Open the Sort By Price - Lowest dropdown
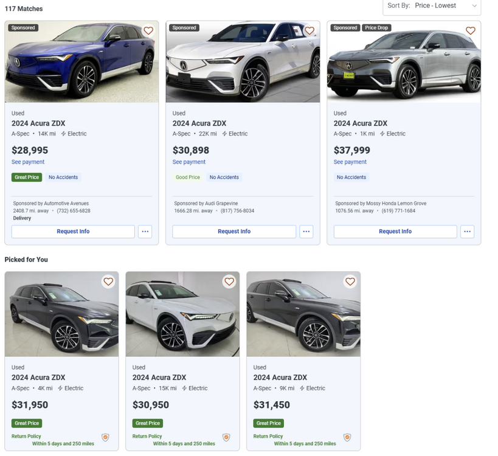Screen dimensions: 498x456 tap(433, 6)
